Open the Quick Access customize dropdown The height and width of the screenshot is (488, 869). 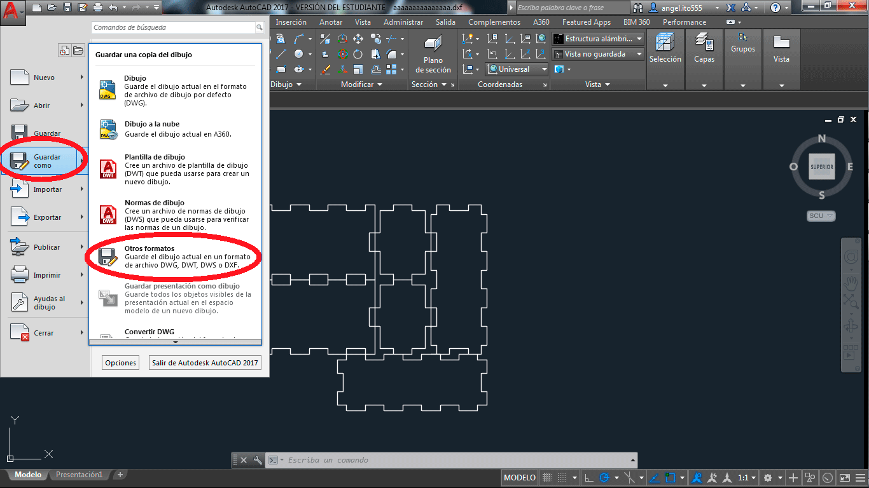coord(156,8)
